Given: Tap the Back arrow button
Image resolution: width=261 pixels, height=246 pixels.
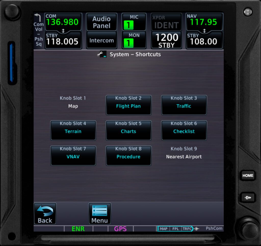Looking at the screenshot, I should coord(45,214).
